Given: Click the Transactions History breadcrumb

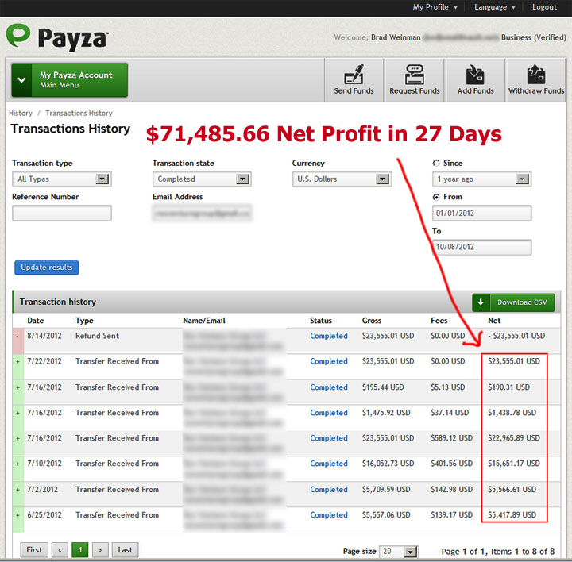Looking at the screenshot, I should [x=79, y=113].
